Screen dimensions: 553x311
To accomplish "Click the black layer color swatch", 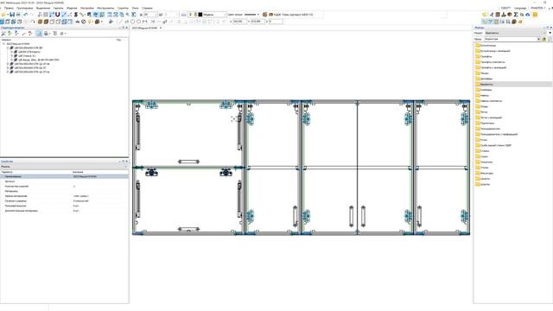I will (200, 15).
